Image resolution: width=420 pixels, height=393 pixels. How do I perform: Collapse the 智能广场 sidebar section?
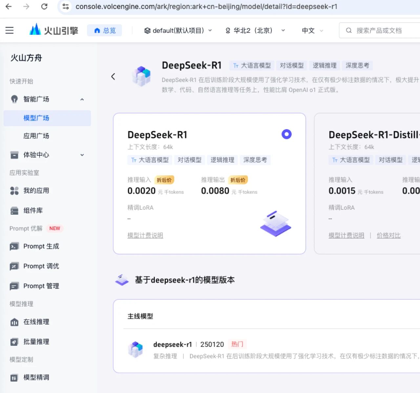pos(82,99)
